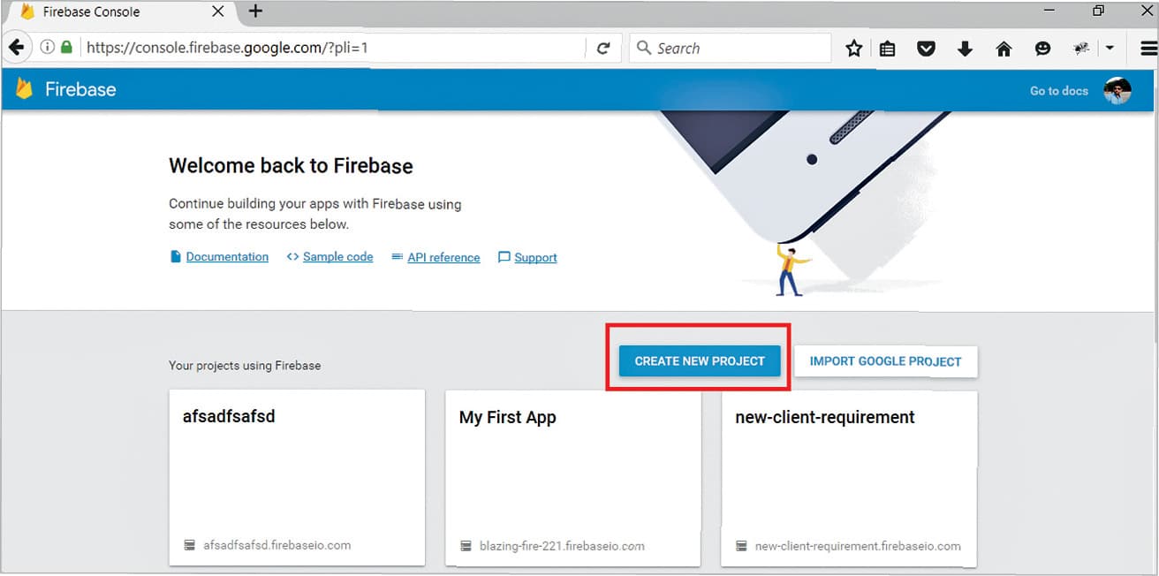Click the smiley chat icon
The image size is (1159, 576).
[x=1042, y=49]
